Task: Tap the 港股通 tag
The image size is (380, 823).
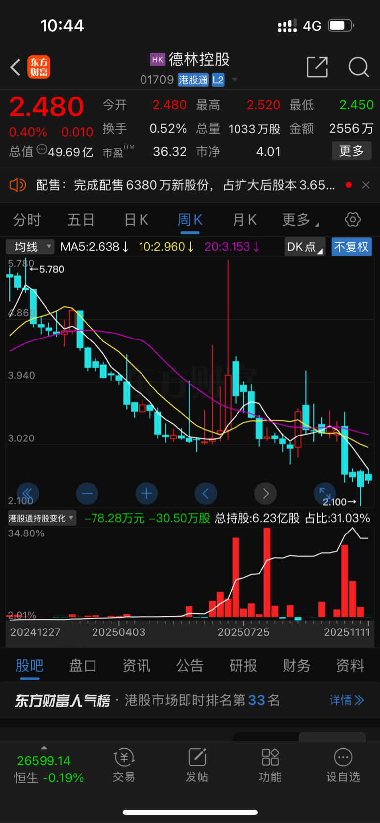Action: 193,80
